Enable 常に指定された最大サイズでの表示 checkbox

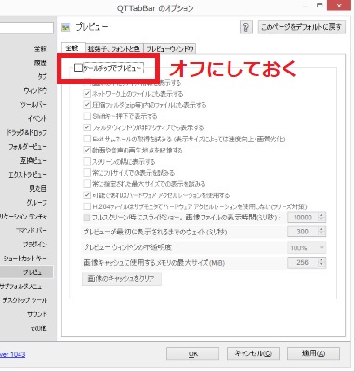(86, 184)
